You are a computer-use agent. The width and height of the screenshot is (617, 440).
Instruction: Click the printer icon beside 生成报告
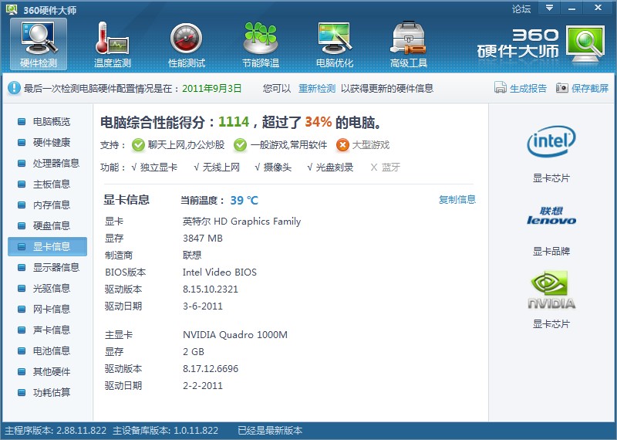click(500, 87)
